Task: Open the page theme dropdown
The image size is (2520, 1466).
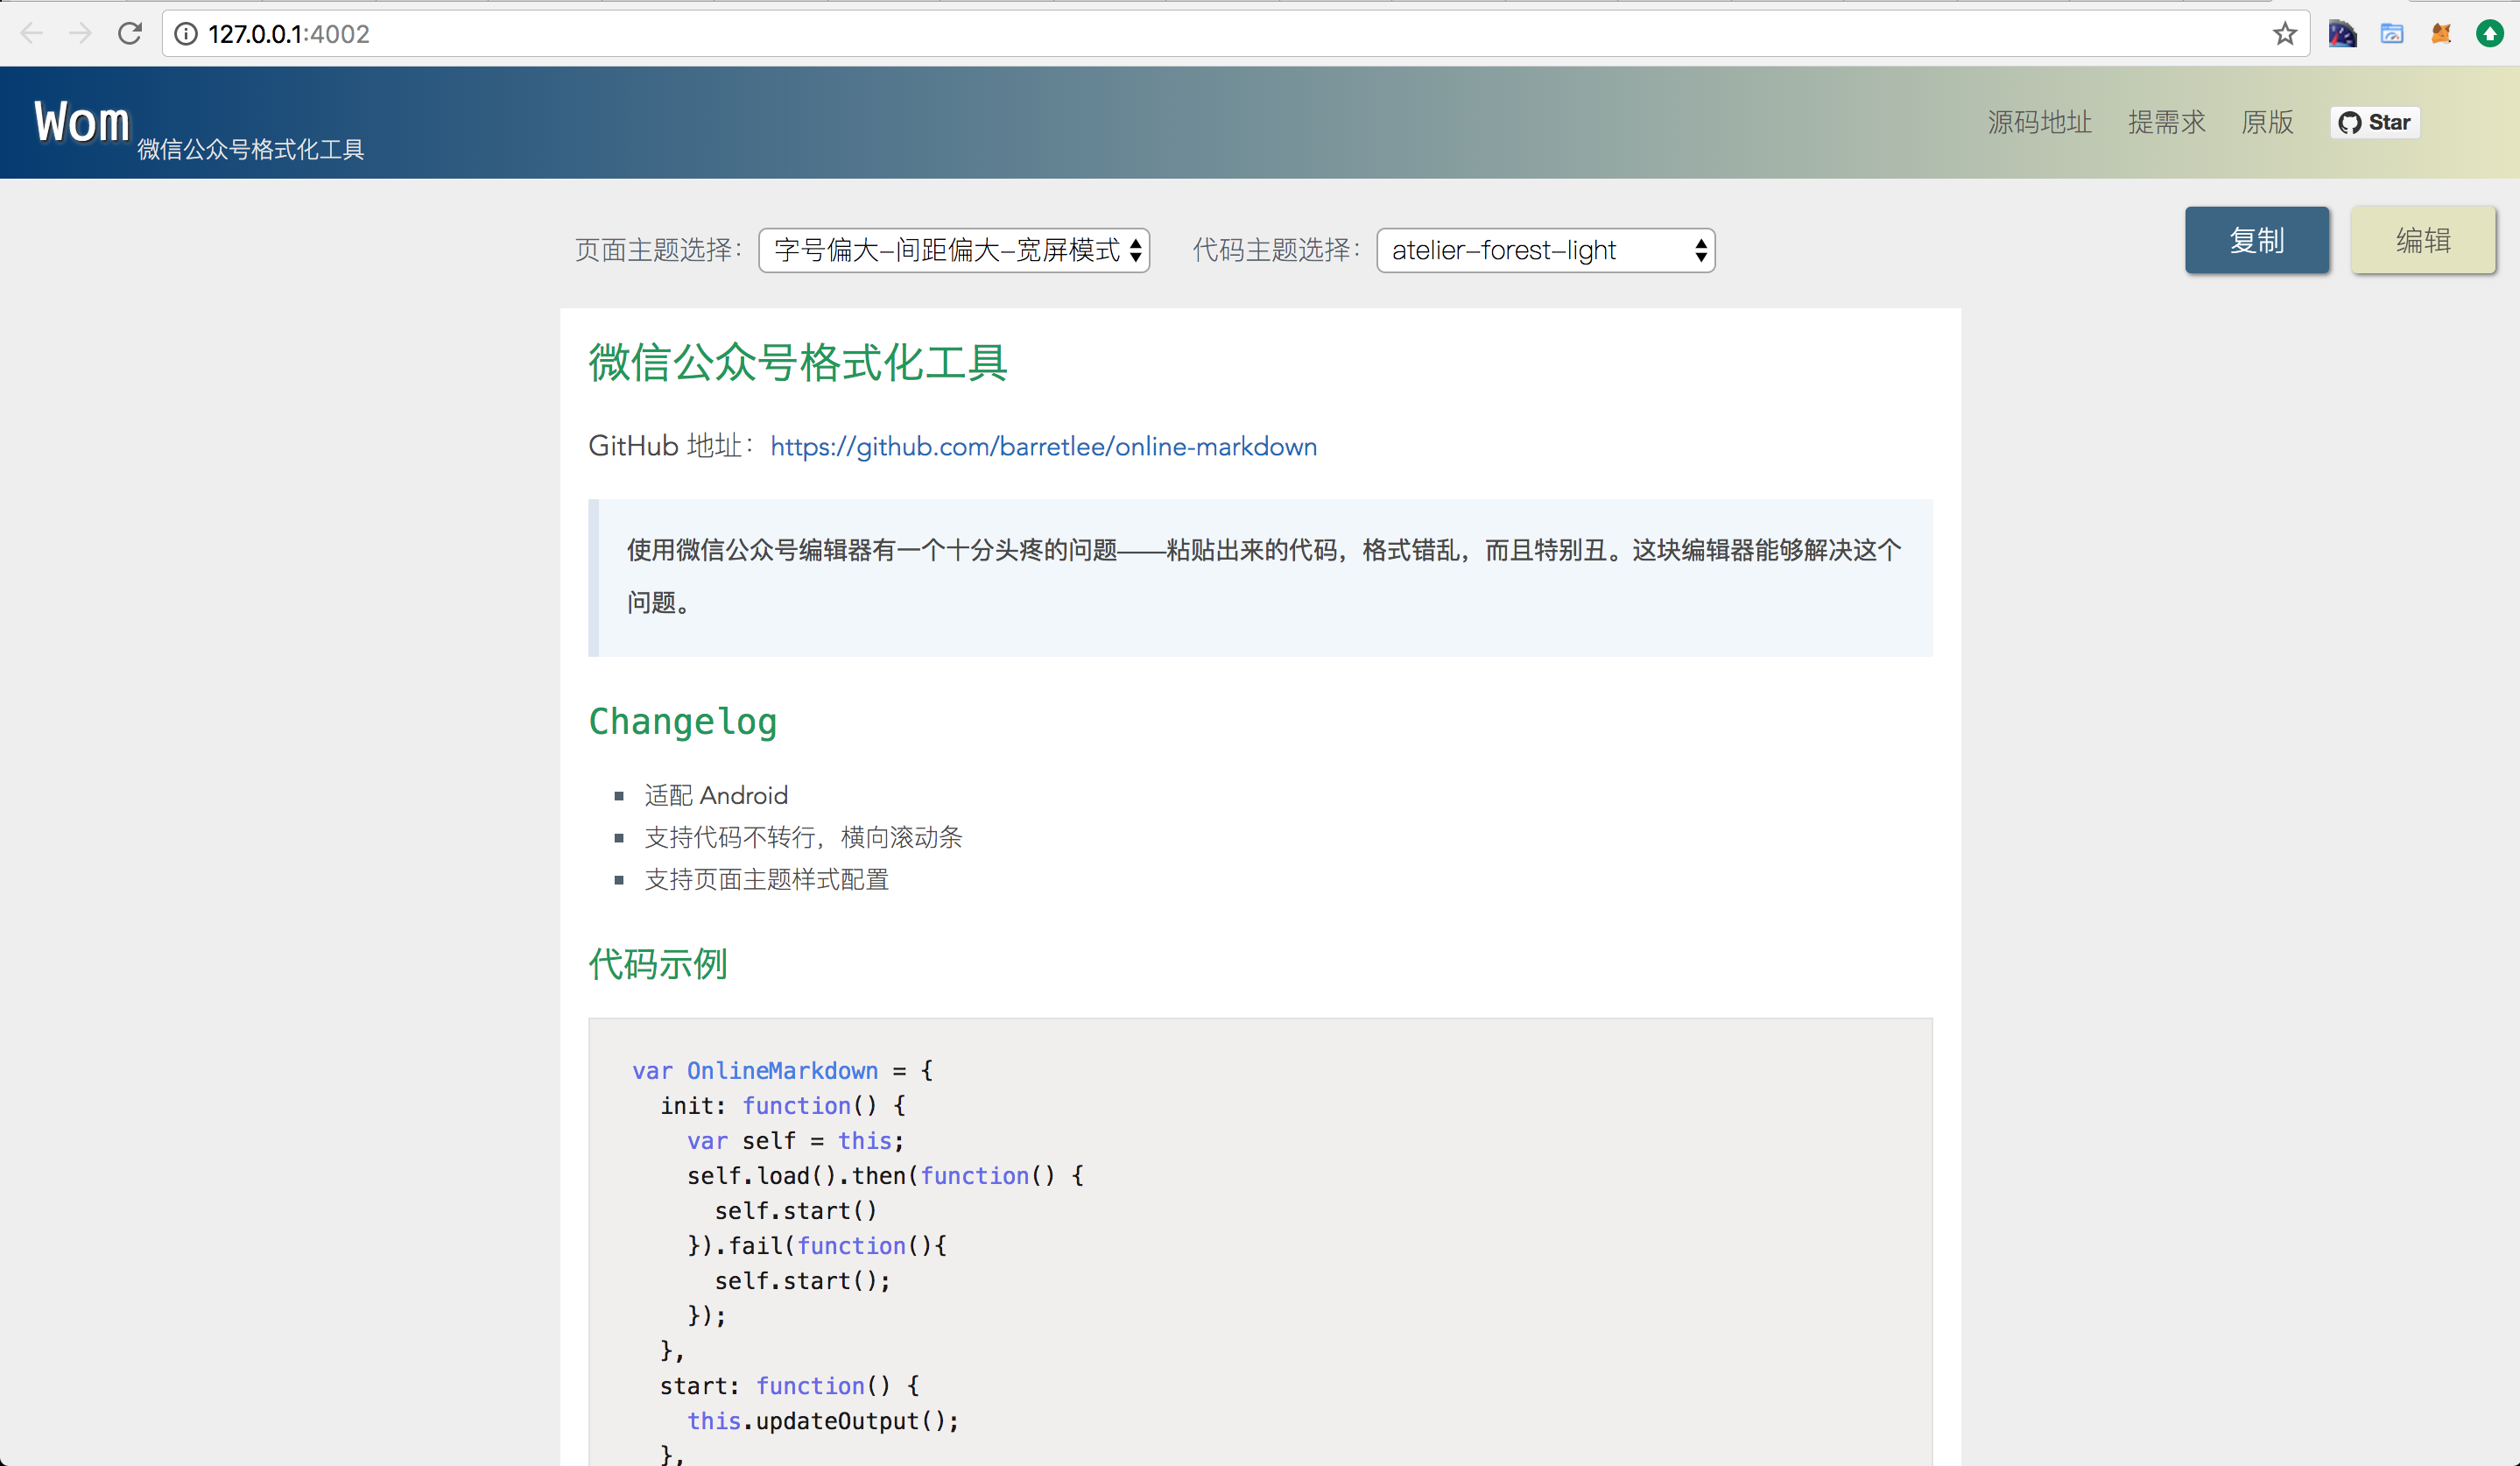Action: click(x=954, y=250)
